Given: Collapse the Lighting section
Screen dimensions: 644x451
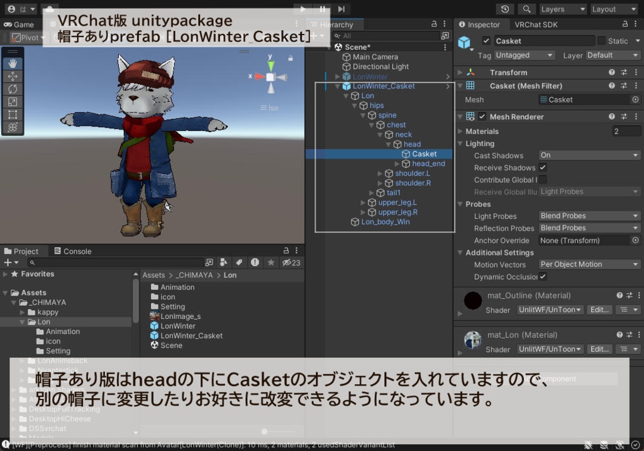Looking at the screenshot, I should pos(460,144).
